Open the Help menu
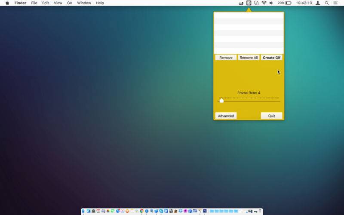 pyautogui.click(x=100, y=3)
